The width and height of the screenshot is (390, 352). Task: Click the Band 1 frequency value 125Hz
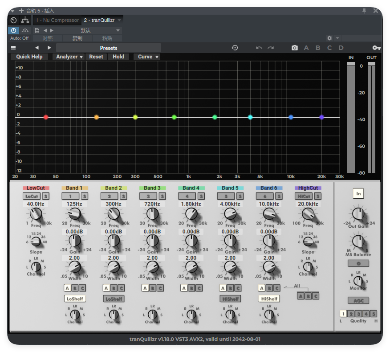pos(74,204)
